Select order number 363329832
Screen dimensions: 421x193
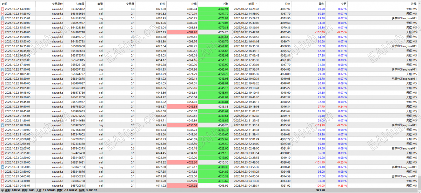click(78, 9)
